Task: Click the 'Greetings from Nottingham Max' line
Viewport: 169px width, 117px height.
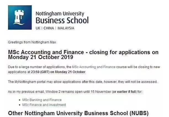Action: (x=32, y=42)
